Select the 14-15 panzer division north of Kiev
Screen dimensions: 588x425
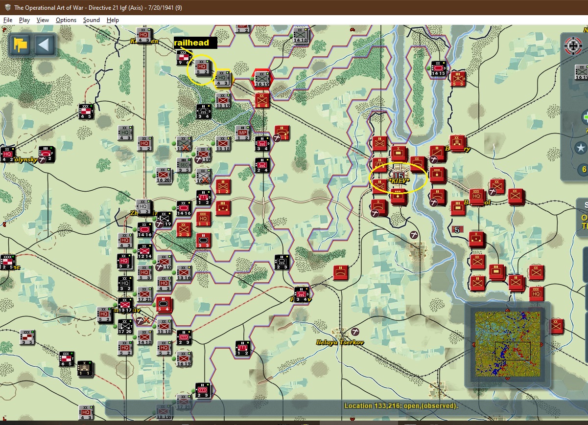pos(439,68)
